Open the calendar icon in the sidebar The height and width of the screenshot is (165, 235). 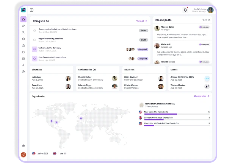tap(23, 58)
